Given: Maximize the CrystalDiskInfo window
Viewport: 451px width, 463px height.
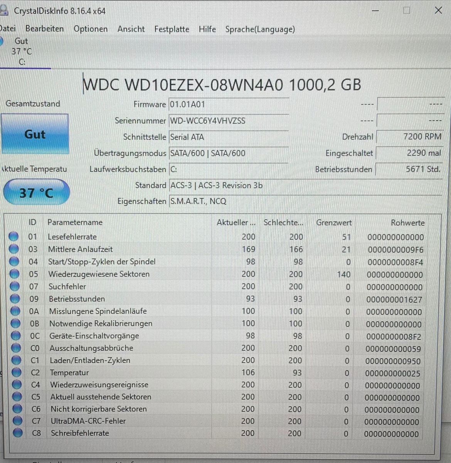Looking at the screenshot, I should (406, 10).
